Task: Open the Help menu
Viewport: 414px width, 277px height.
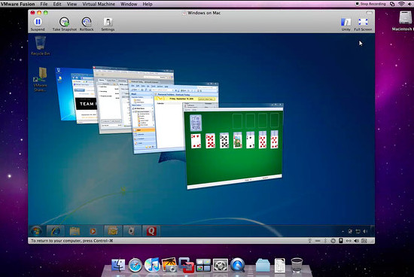Action: (148, 4)
